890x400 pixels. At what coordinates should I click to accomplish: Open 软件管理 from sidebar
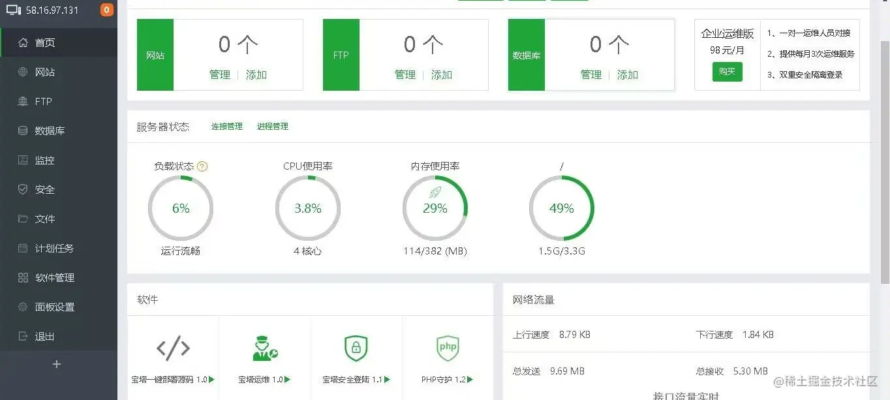coord(59,277)
